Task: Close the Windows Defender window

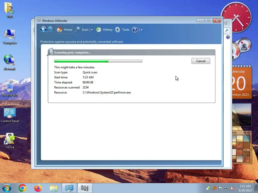Action: point(217,21)
